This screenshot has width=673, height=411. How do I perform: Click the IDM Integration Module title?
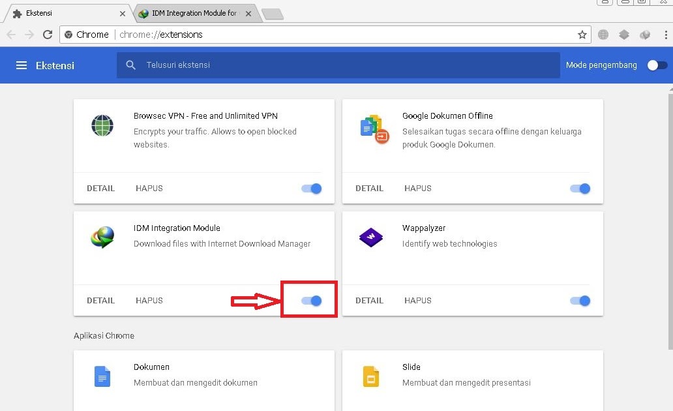(x=177, y=228)
